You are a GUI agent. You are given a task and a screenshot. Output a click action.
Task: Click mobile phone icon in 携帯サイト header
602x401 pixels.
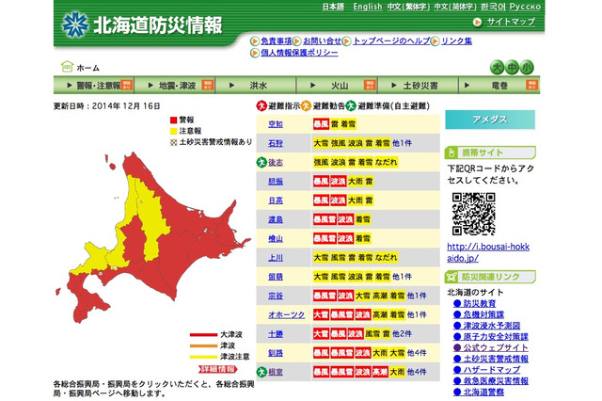(451, 152)
